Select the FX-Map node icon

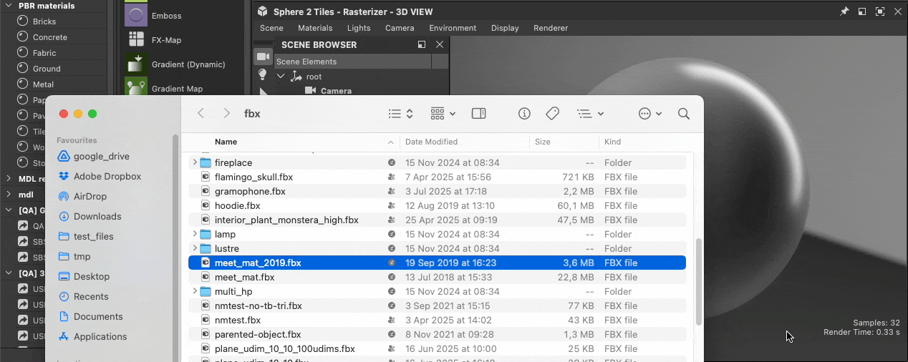pyautogui.click(x=136, y=39)
